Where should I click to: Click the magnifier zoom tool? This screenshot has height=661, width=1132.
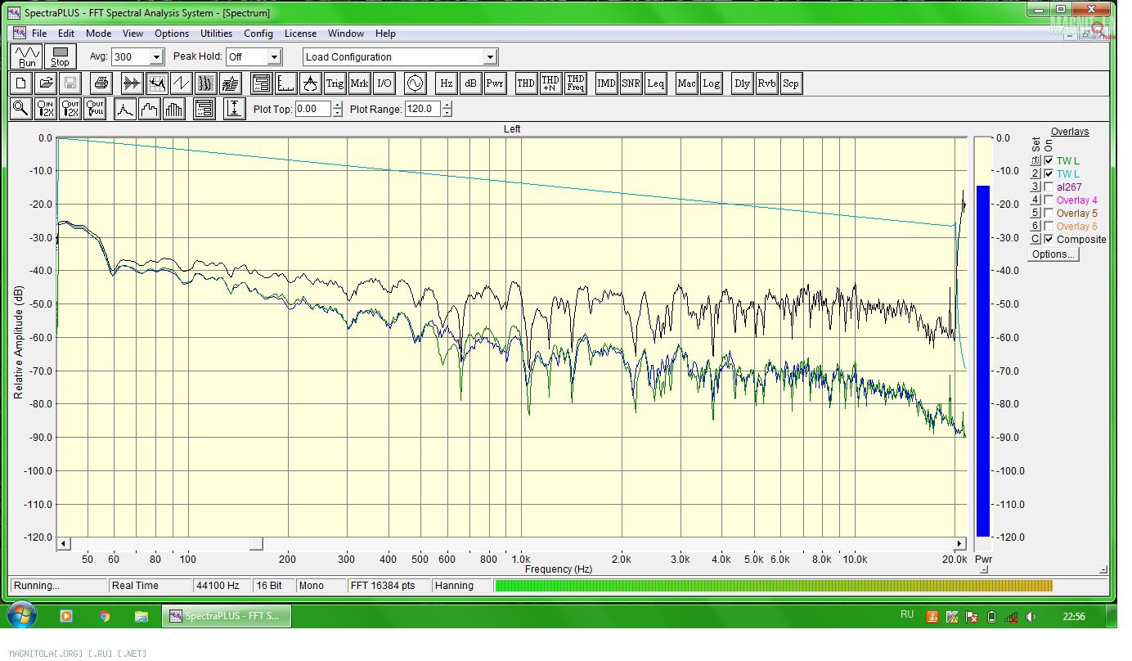21,109
